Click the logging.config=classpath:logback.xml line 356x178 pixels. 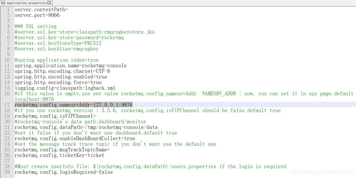65,88
